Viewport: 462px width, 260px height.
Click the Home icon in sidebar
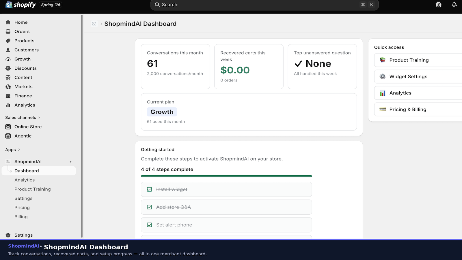pyautogui.click(x=8, y=22)
